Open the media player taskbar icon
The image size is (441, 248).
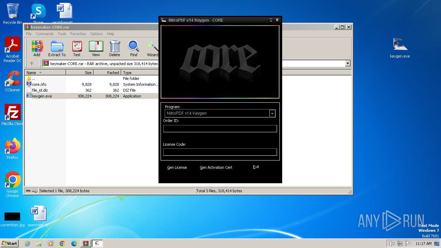[x=51, y=244]
